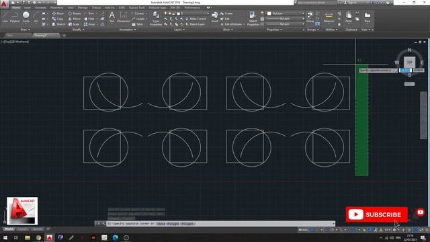This screenshot has width=430, height=242.
Task: Open Windows Start menu
Action: 5,237
